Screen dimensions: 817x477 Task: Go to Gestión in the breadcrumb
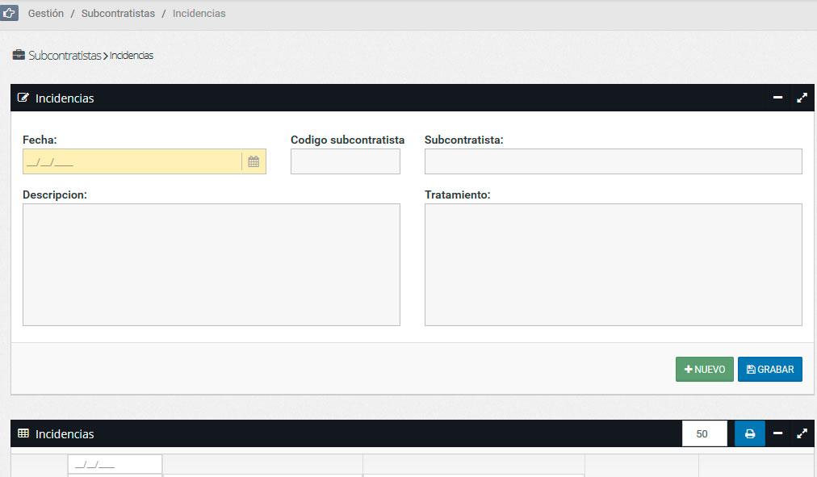(x=46, y=14)
